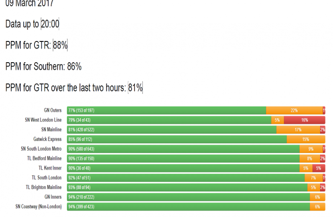This screenshot has width=333, height=217.
Task: Click the Gatwick Express axis label
Action: [x=47, y=139]
